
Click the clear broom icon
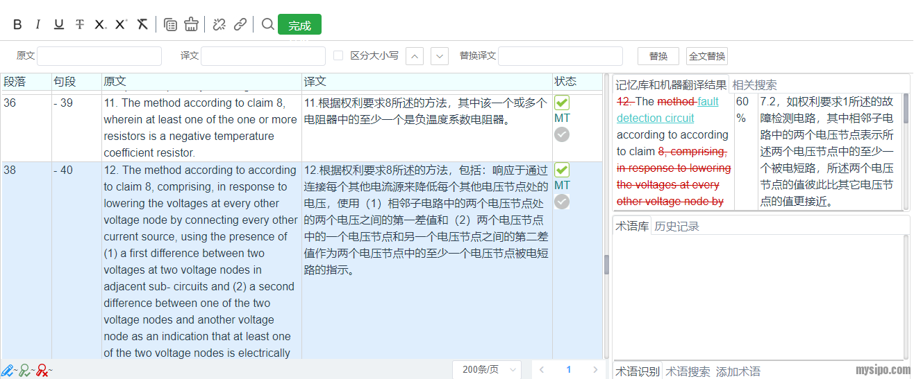(x=192, y=25)
